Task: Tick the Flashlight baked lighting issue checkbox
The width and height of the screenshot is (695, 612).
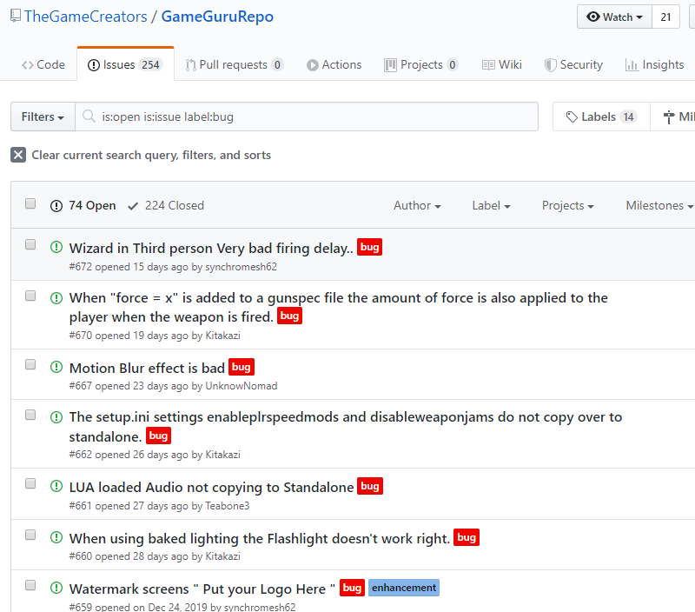Action: pyautogui.click(x=30, y=535)
